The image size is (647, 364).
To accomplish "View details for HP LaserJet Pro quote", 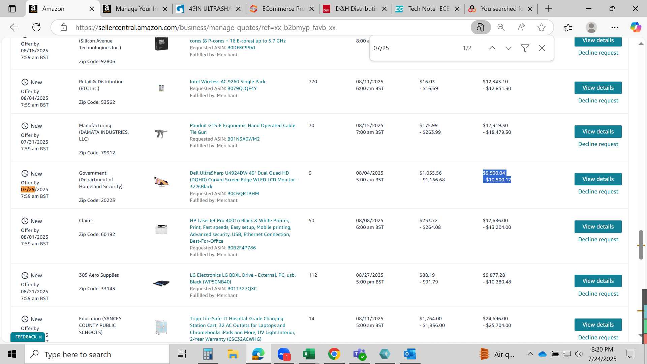I will point(598,227).
